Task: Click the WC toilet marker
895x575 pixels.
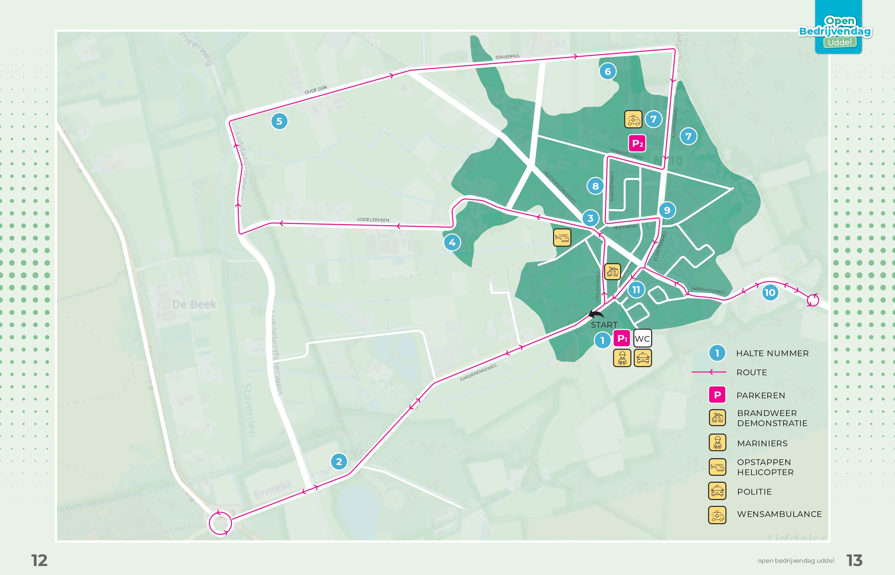Action: 642,338
